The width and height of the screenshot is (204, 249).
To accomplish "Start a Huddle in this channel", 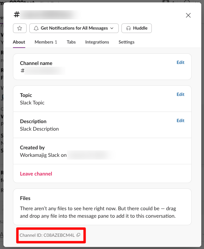I will pyautogui.click(x=136, y=28).
